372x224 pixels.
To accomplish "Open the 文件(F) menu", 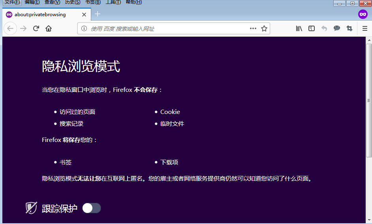I will pyautogui.click(x=12, y=2).
